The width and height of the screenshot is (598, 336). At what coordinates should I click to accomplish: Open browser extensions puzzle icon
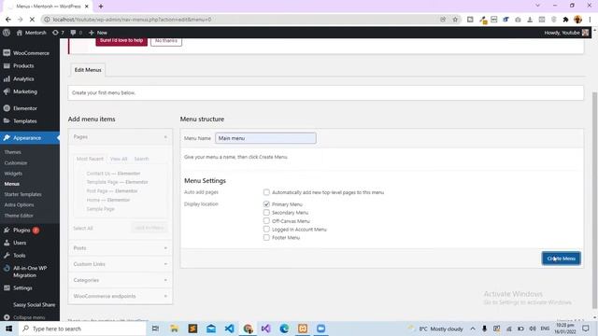tap(565, 20)
